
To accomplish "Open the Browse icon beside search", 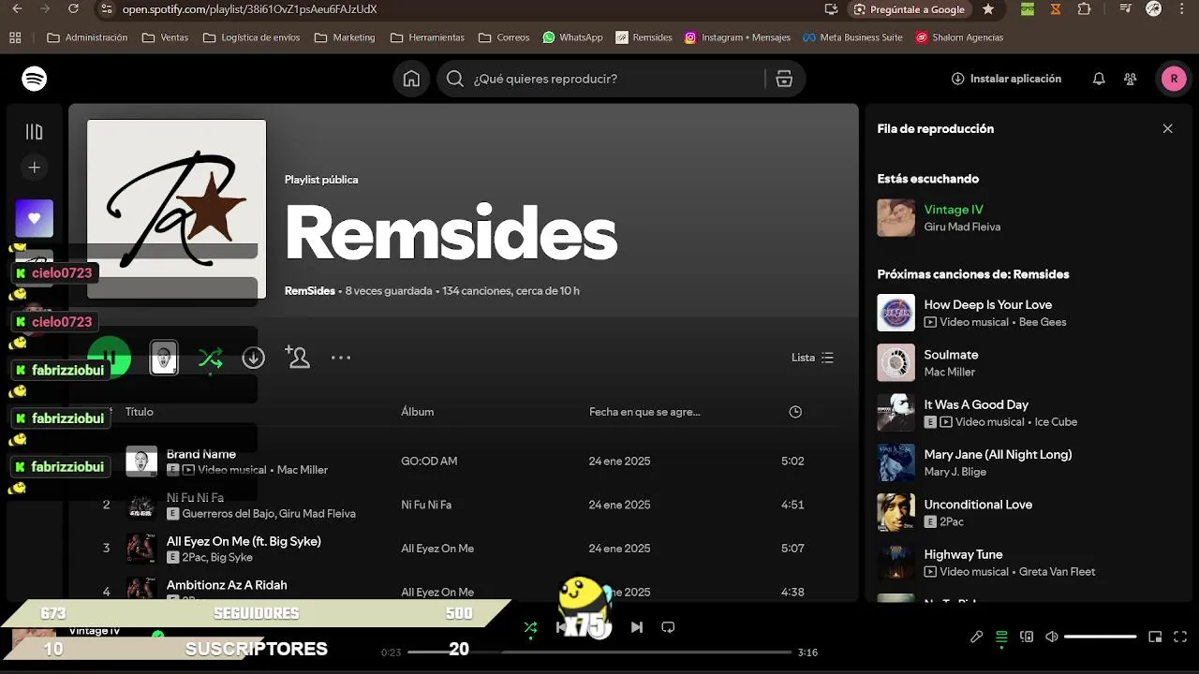I will [784, 79].
